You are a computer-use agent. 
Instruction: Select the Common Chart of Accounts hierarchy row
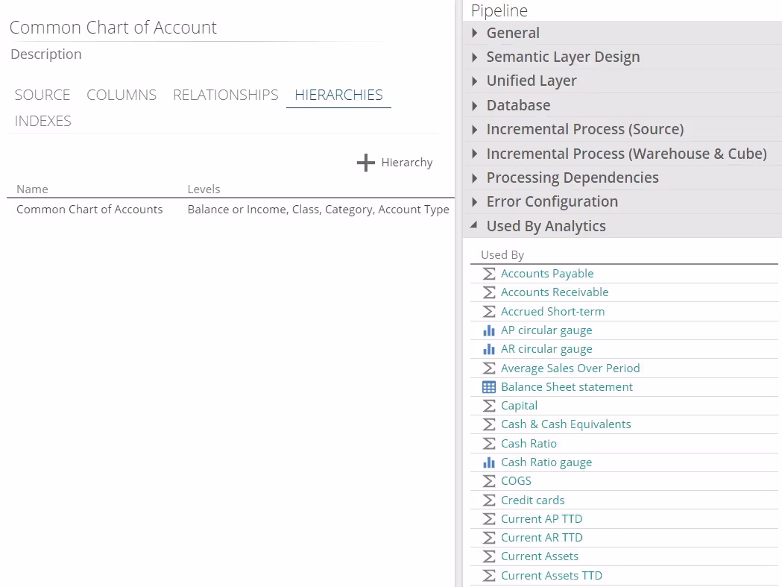89,210
